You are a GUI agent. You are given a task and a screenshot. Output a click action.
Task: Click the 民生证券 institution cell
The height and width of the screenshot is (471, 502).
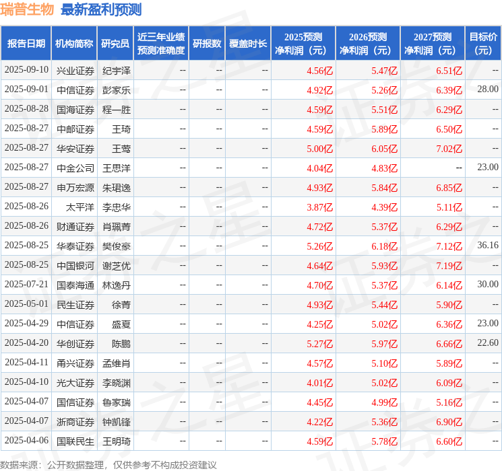[75, 305]
